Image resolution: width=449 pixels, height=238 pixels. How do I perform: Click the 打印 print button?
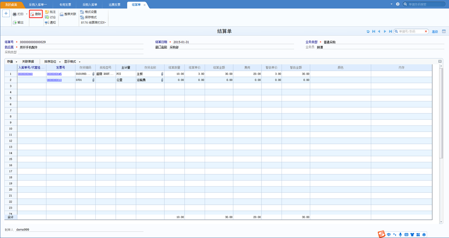(18, 14)
